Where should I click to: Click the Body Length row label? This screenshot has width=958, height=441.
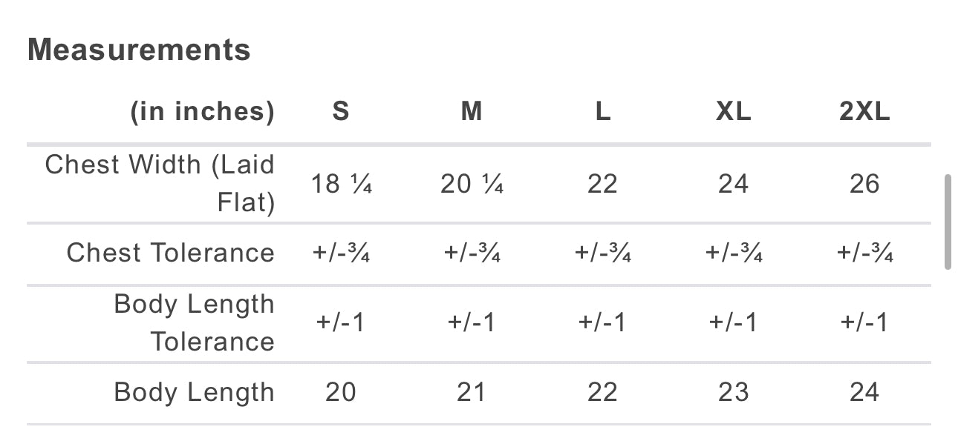click(x=194, y=392)
